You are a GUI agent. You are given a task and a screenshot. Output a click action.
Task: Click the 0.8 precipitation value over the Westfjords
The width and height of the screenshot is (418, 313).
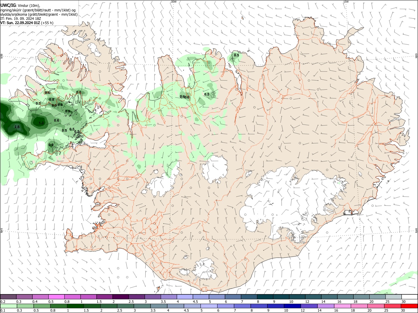(52, 99)
